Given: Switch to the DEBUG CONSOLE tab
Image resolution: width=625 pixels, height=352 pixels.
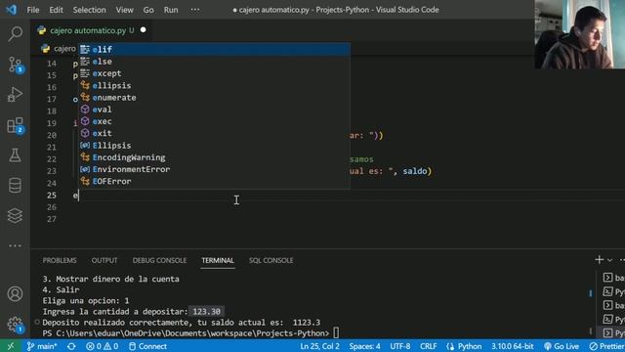Looking at the screenshot, I should [x=159, y=260].
